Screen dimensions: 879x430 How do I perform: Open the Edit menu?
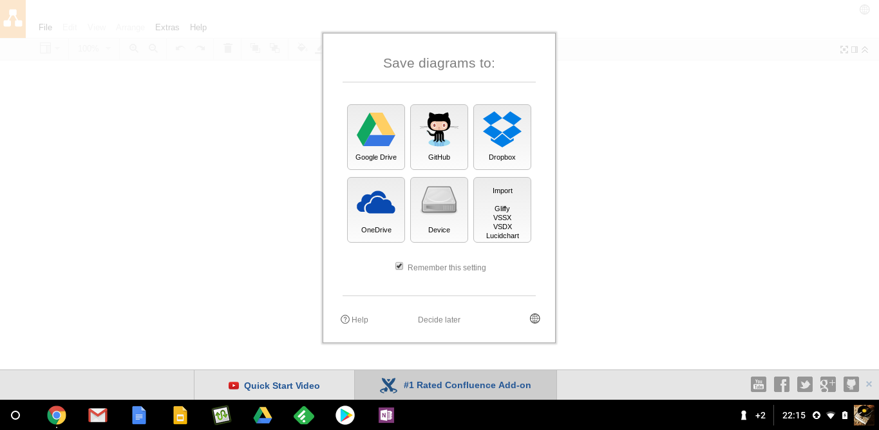tap(70, 27)
